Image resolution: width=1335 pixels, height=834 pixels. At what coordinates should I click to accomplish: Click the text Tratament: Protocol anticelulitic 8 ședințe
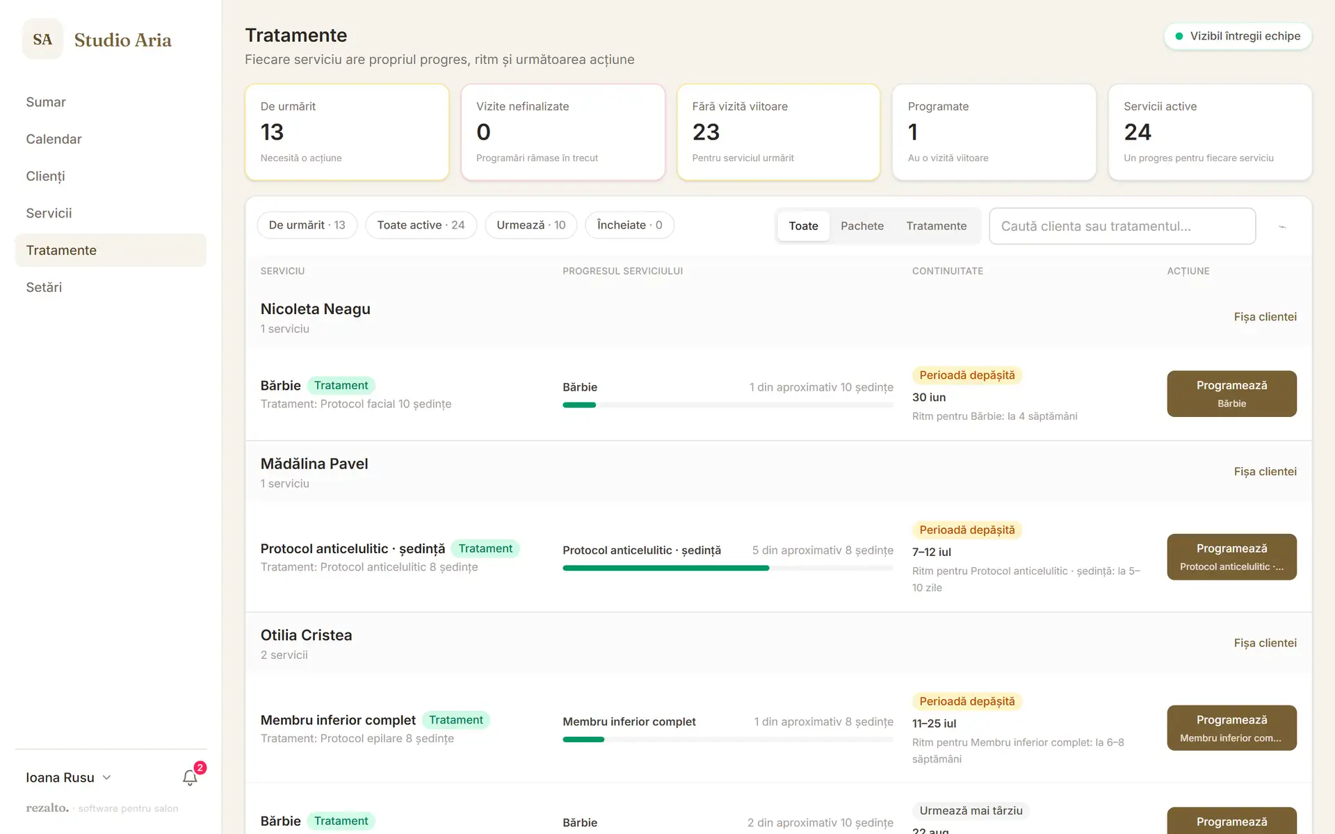click(x=369, y=567)
